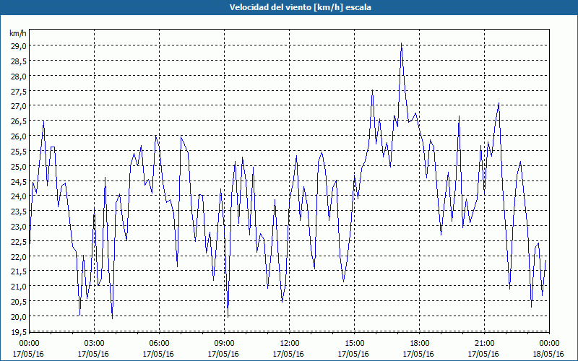Click the chart title 'Velocidad del viento [km/h] escala'
Viewport: 578px width, 361px height.
point(300,7)
